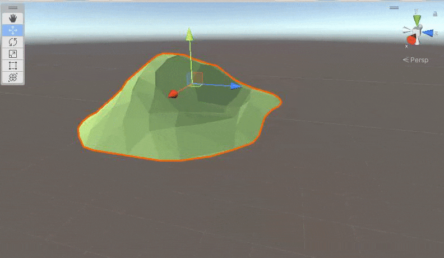Click the red X axis cone on orientation gizmo
Screen dimensions: 444x258
point(411,39)
